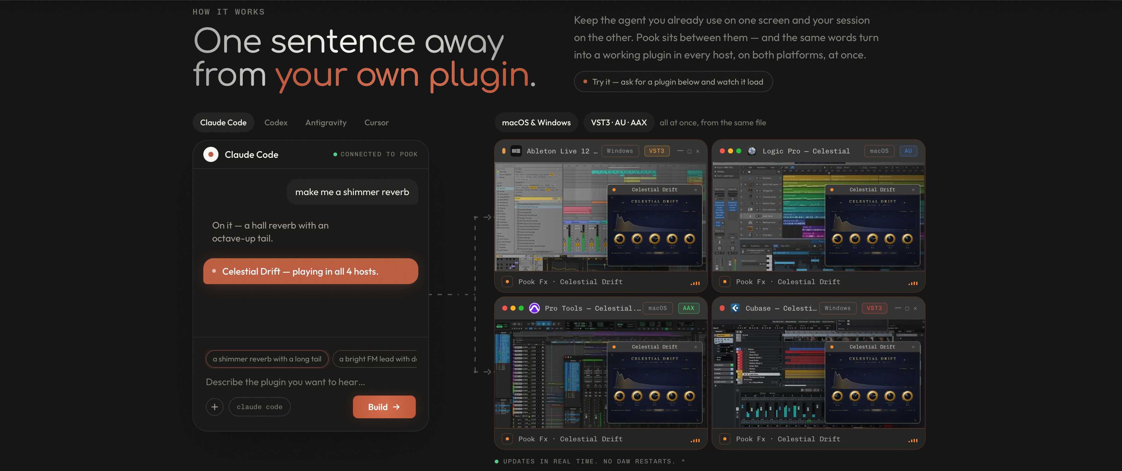Click the claude code chip
This screenshot has height=471, width=1122.
[260, 407]
